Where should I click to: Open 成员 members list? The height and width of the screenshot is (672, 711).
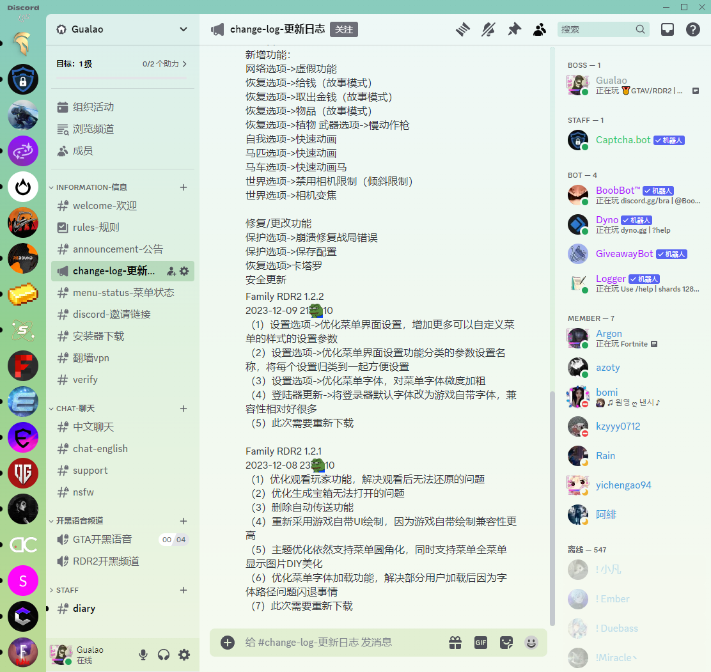coord(122,150)
